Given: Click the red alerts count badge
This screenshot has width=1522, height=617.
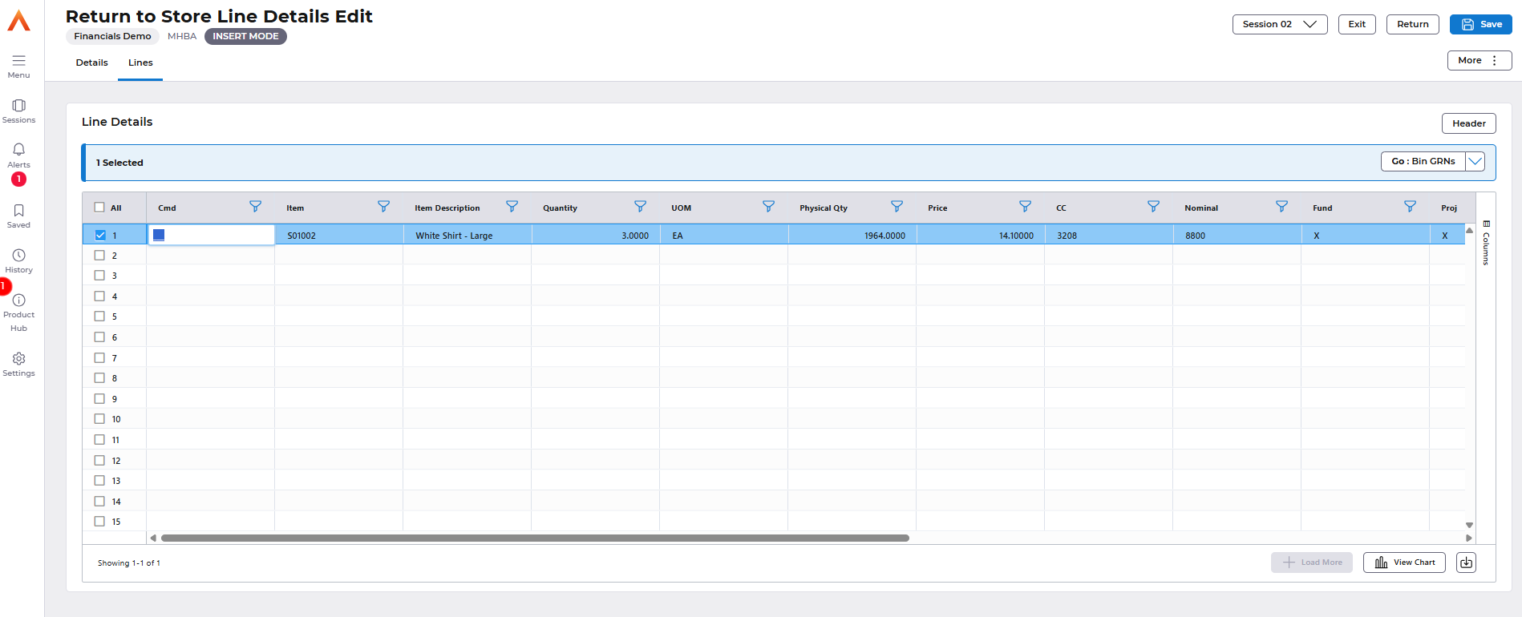Looking at the screenshot, I should click(18, 179).
